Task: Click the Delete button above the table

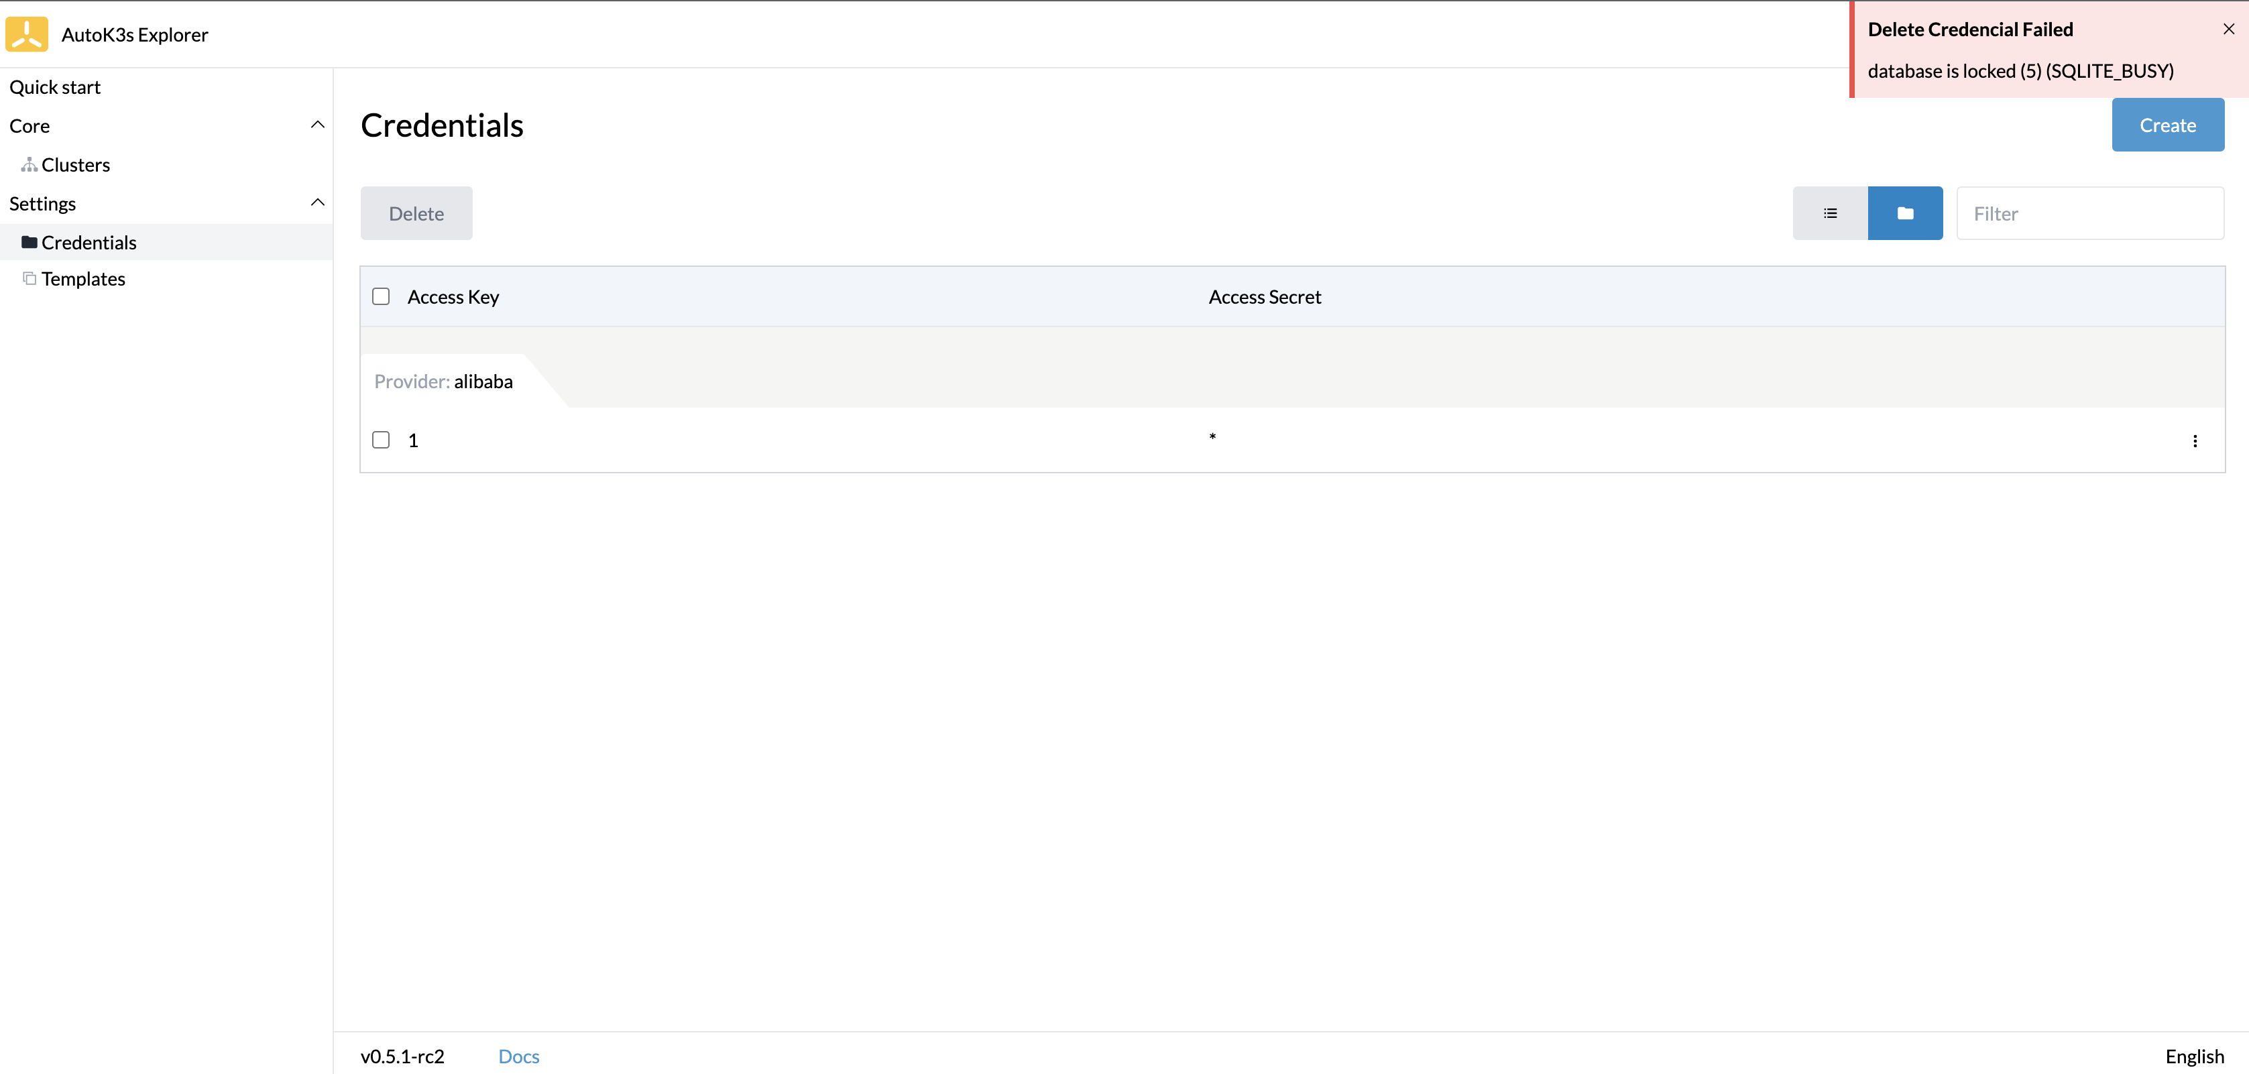Action: (416, 212)
